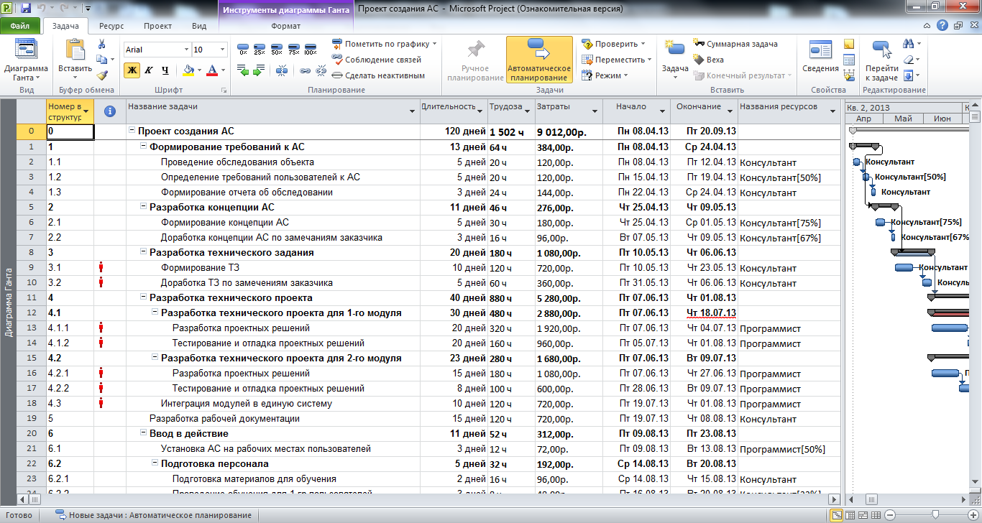982x523 pixels.
Task: Open the Длительность column filter dropdown
Action: click(479, 111)
